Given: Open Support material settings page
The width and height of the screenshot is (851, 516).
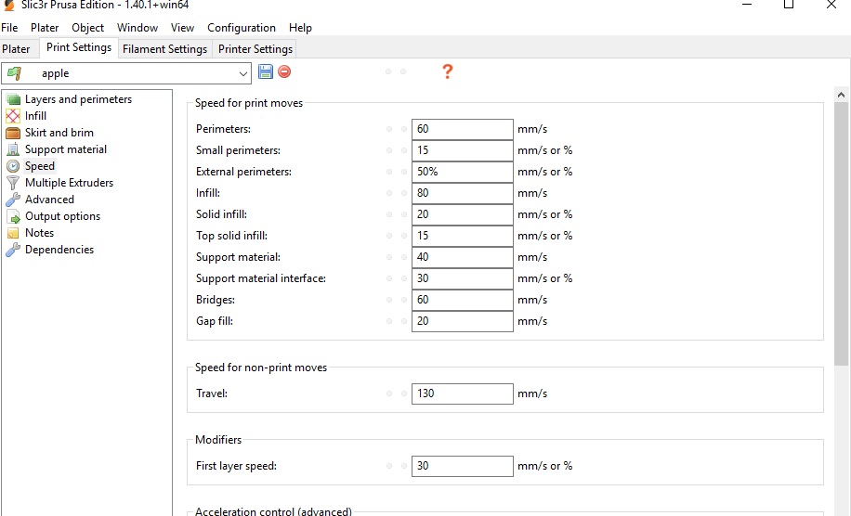Looking at the screenshot, I should click(65, 149).
